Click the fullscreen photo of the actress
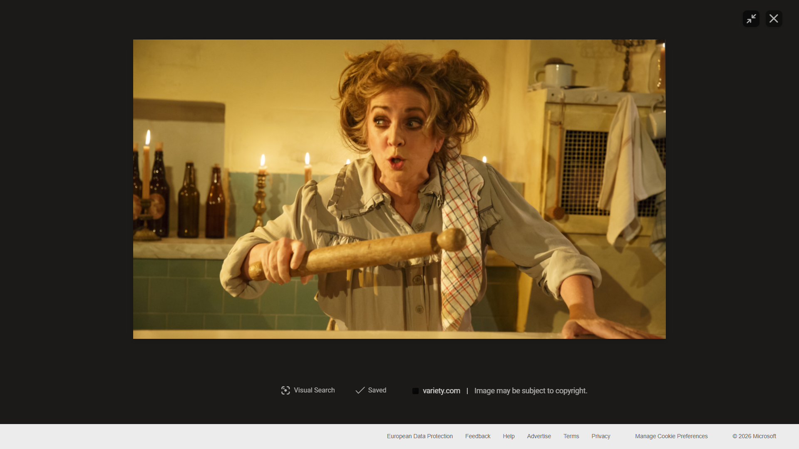Screen dimensions: 799x449 coord(399,189)
